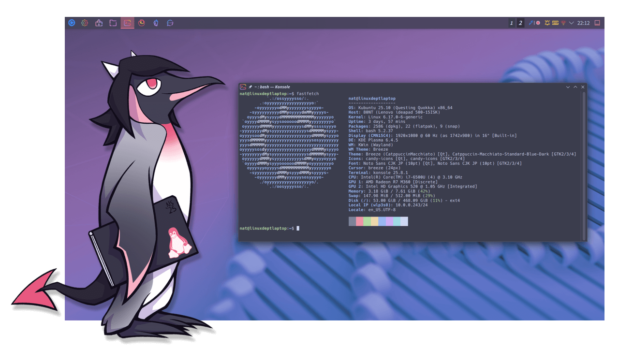Open the chat application icon in the taskbar
This screenshot has height=348, width=619.
click(x=170, y=23)
